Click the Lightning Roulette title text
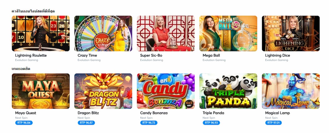Image resolution: width=329 pixels, height=133 pixels. click(x=31, y=55)
